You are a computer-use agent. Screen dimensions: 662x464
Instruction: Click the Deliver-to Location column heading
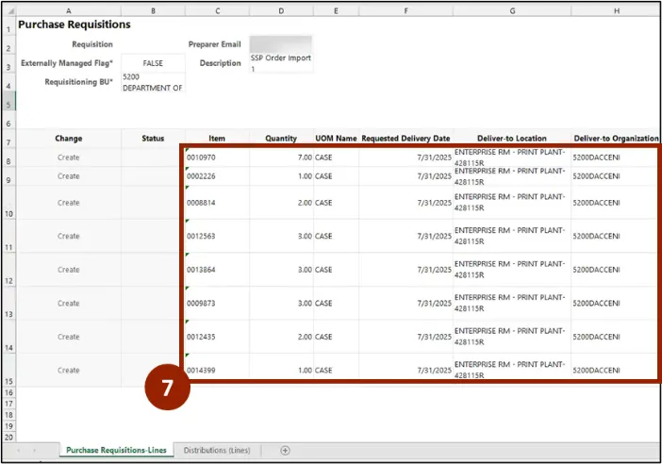click(x=512, y=139)
